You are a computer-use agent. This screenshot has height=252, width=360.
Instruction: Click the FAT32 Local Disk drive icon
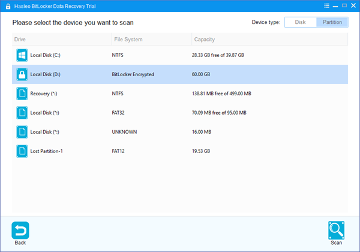pos(22,113)
